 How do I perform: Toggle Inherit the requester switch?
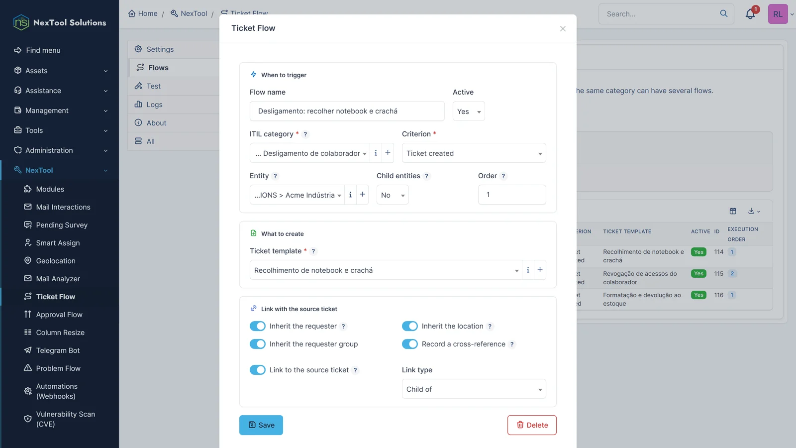tap(258, 326)
